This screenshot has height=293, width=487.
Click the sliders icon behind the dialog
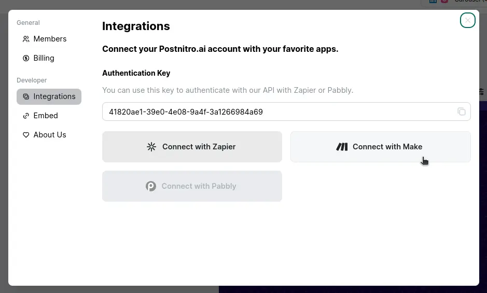point(481,92)
